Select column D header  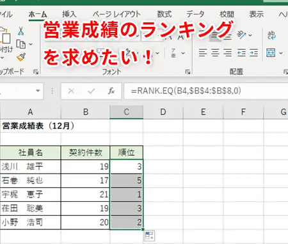coord(163,112)
